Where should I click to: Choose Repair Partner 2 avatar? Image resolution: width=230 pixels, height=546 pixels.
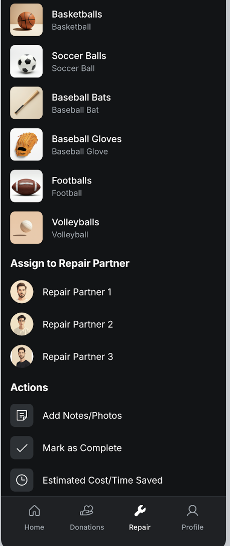click(22, 324)
